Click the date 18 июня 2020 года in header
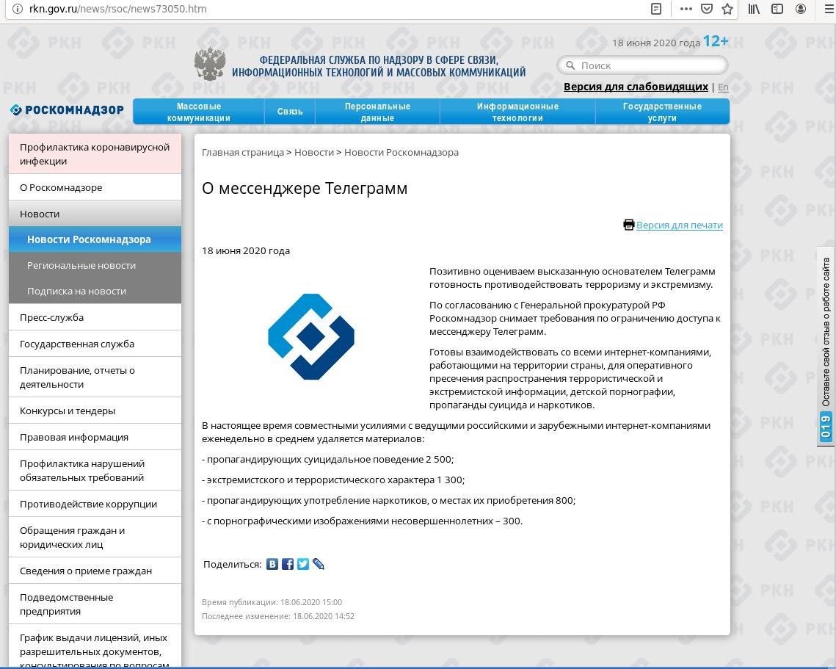The width and height of the screenshot is (836, 669). coord(655,43)
